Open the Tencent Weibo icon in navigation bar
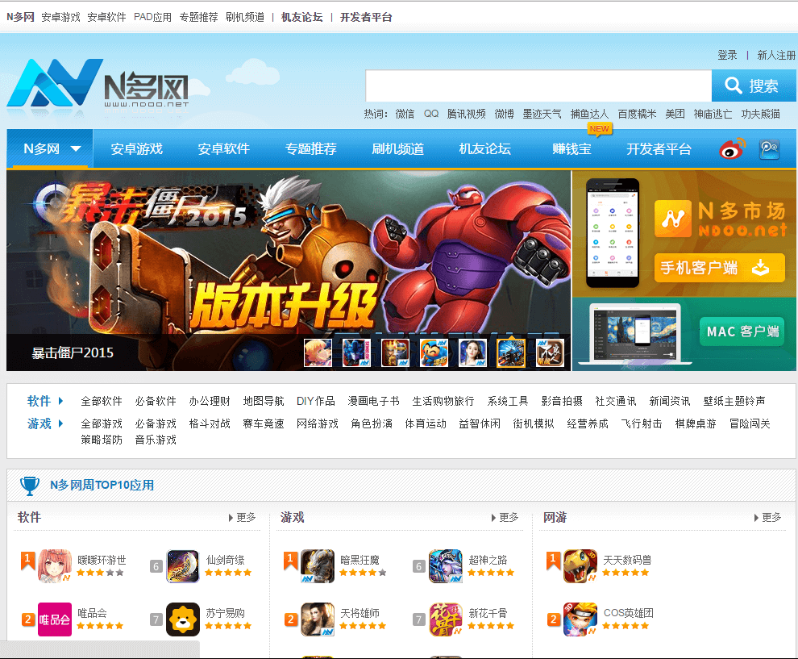The height and width of the screenshot is (659, 798). (x=769, y=149)
